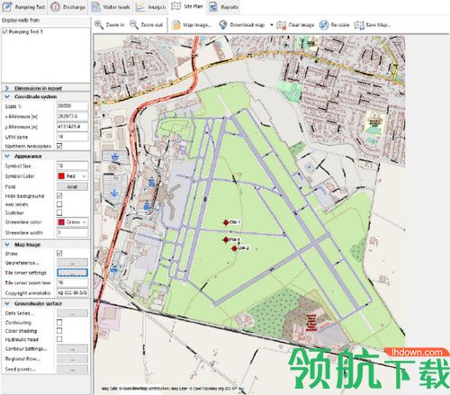Switch to the Analysis tab

pyautogui.click(x=151, y=7)
